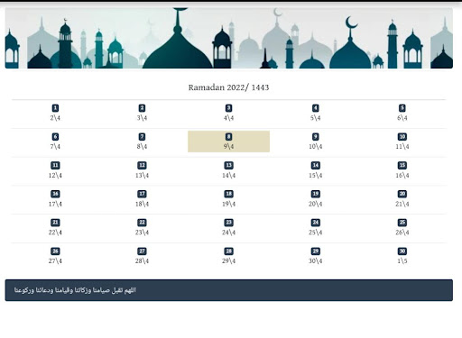Click the date 27\4
This screenshot has width=462, height=338.
[x=55, y=260]
